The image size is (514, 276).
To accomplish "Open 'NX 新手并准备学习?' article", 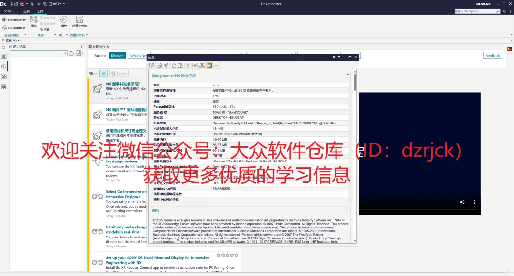I will click(123, 84).
